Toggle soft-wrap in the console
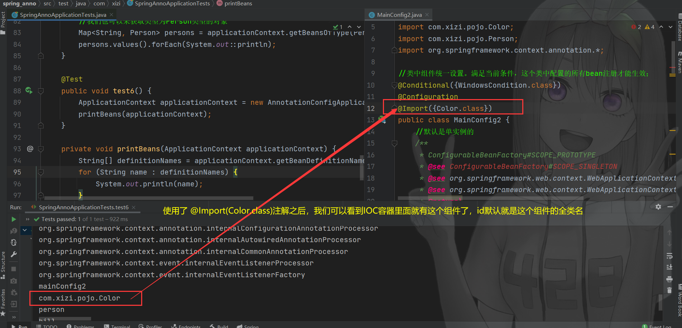Viewport: 682px width, 328px height. click(x=669, y=256)
